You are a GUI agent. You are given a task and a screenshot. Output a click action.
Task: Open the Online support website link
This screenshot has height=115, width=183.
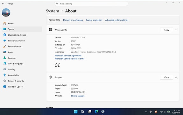78,96
